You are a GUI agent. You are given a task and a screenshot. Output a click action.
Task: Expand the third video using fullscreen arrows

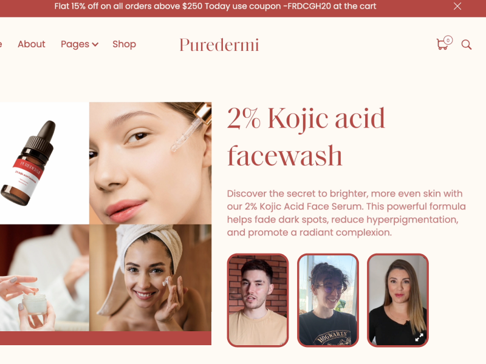(419, 337)
